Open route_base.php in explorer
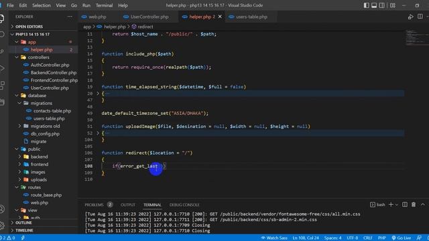The image size is (429, 241). (46, 195)
